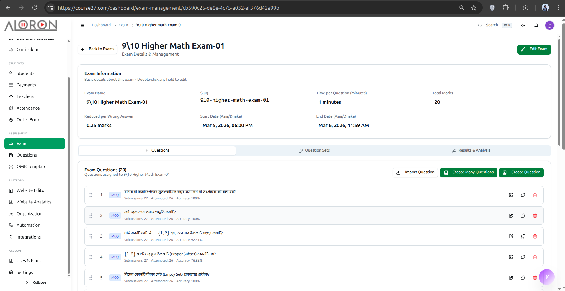Screen dimensions: 565x291
Task: Click the swap icon for question 3
Action: [523, 236]
